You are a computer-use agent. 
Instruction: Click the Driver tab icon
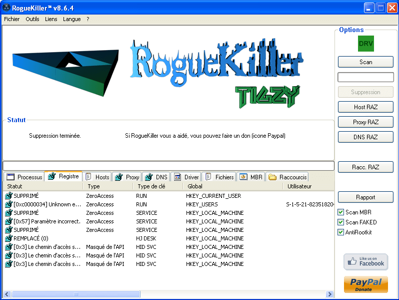point(177,177)
